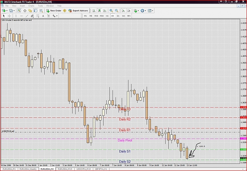Select the Arrows objects tool

point(54,16)
